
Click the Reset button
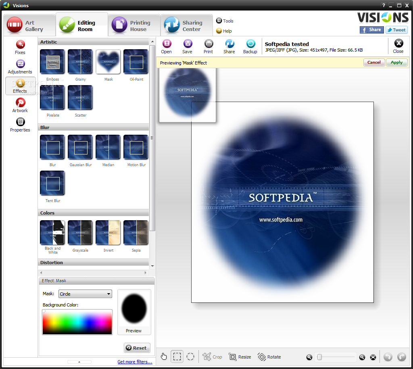click(137, 348)
